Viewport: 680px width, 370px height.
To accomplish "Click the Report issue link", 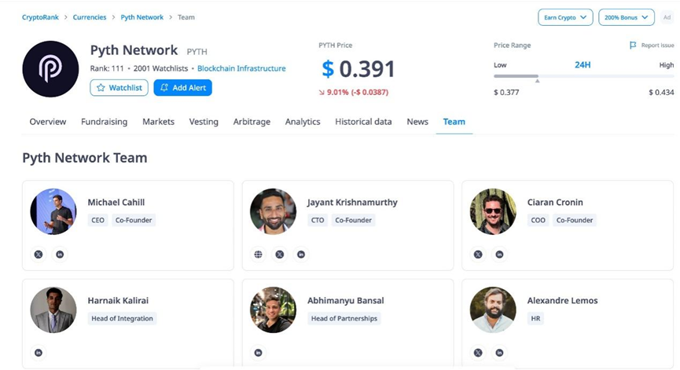I will [652, 46].
